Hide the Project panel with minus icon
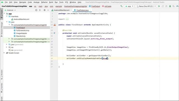The image size is (179, 101). (x=48, y=10)
